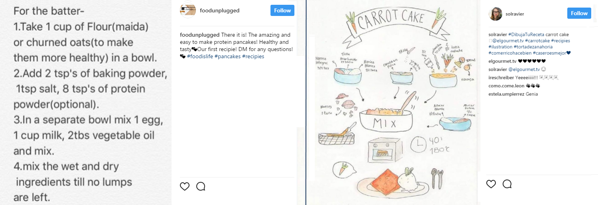Screen dimensions: 598x205
Task: Open the pancake batter recipe image
Action: pyautogui.click(x=86, y=102)
